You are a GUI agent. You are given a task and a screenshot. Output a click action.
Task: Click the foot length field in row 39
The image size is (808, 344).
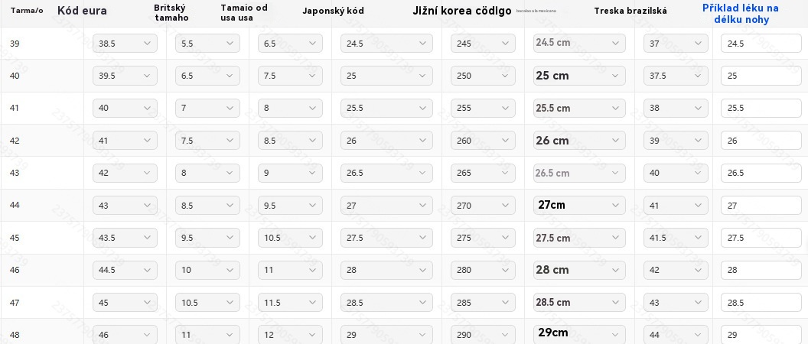761,44
